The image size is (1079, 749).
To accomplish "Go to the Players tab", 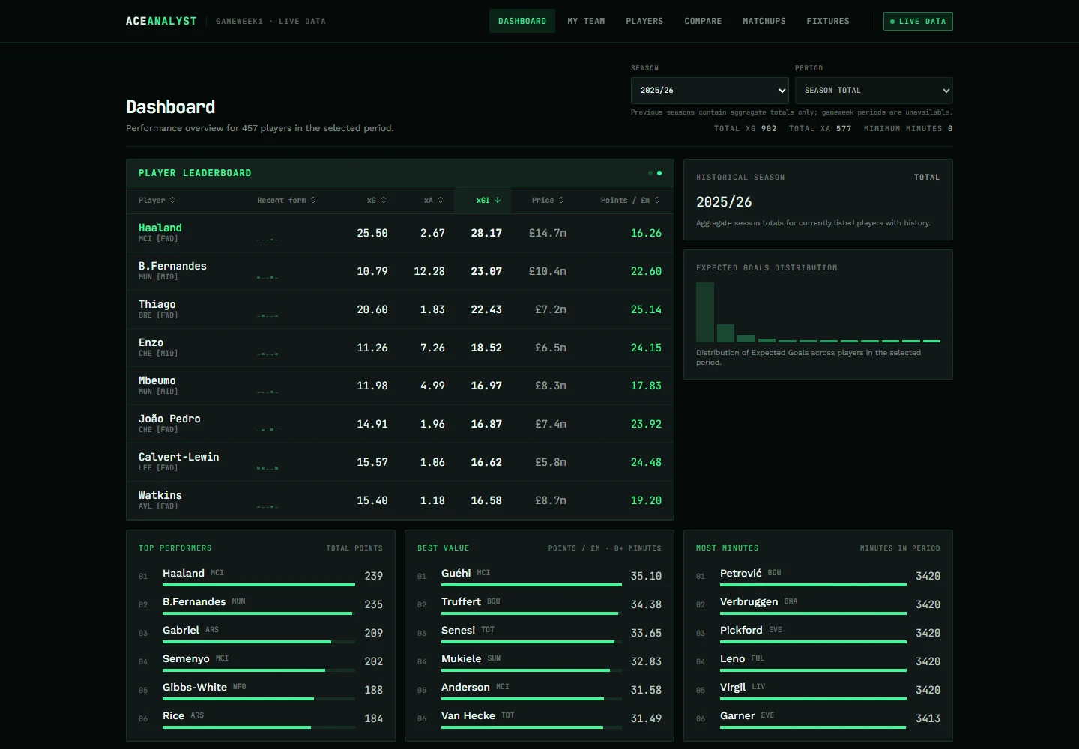I will 644,21.
